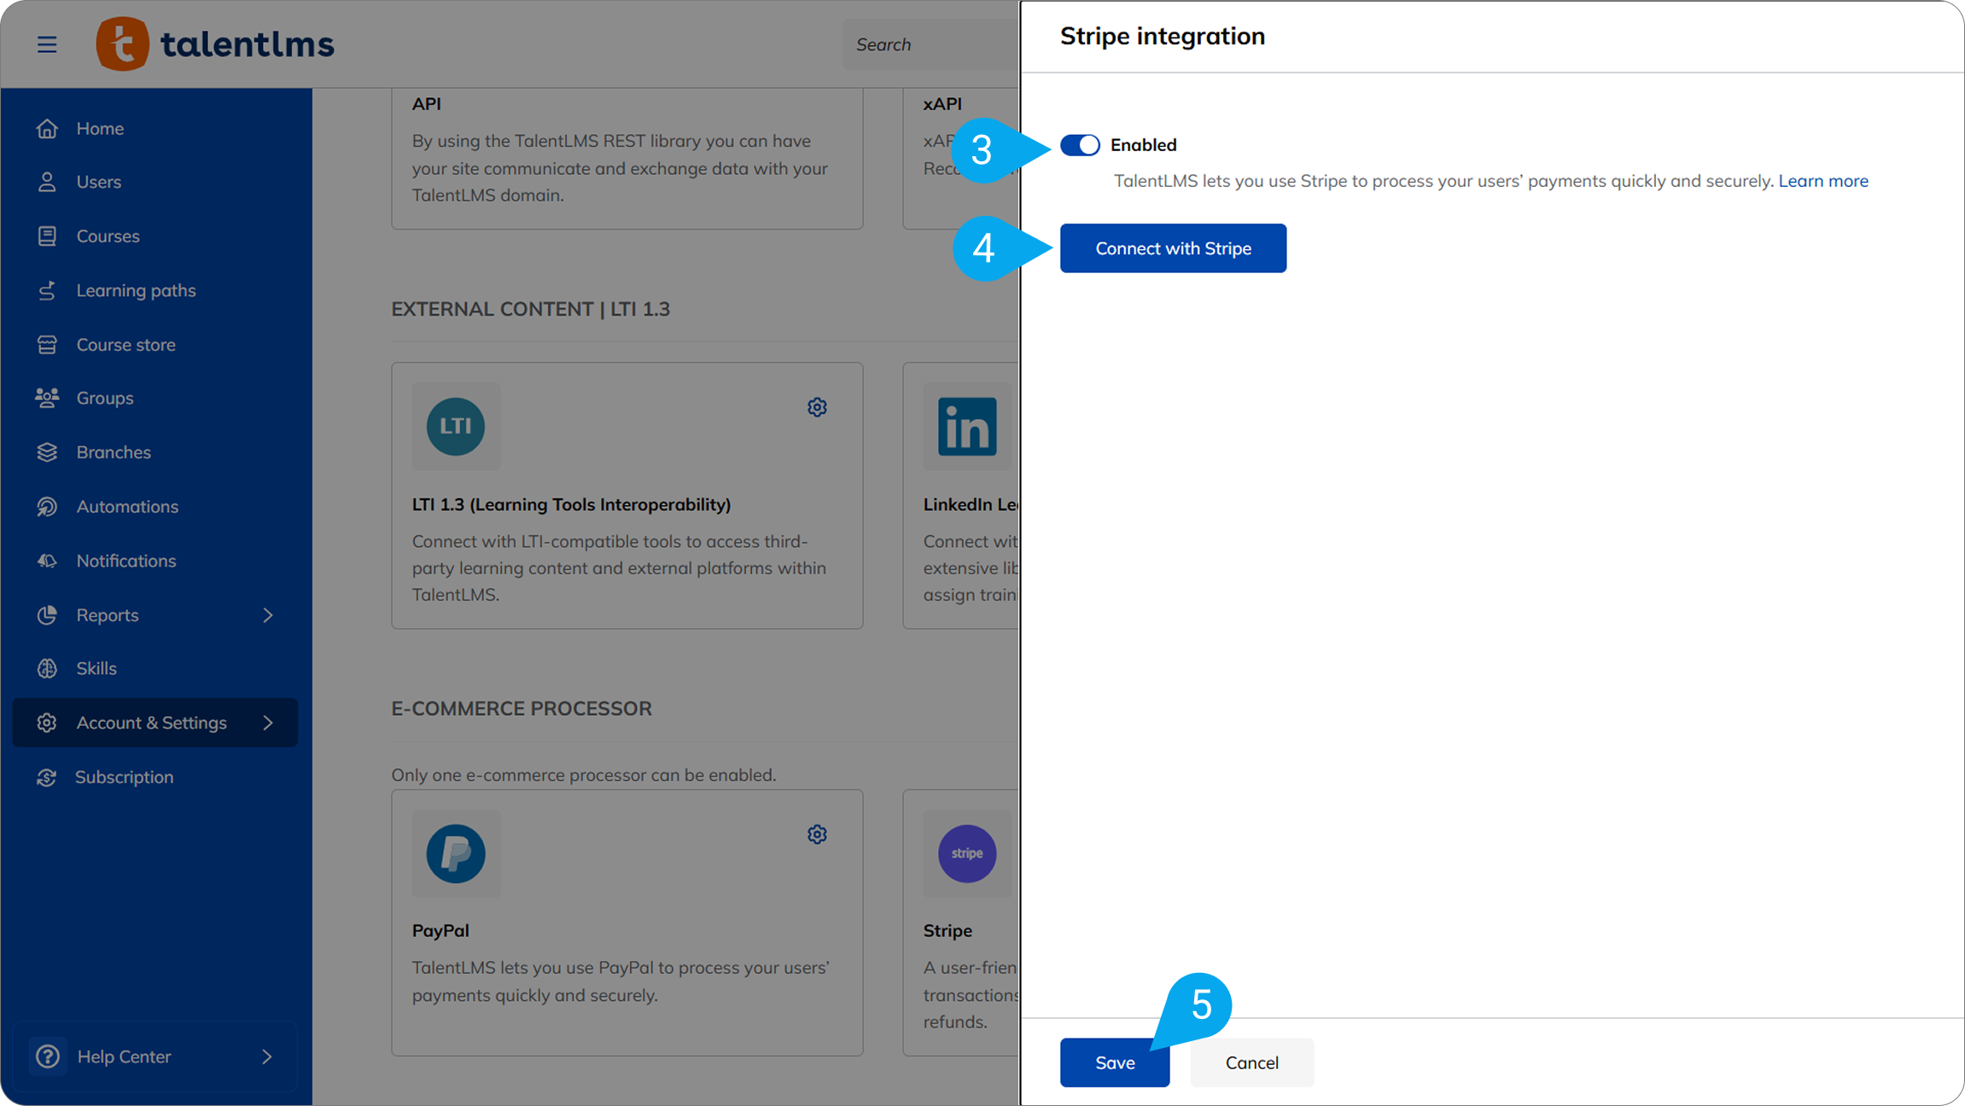1965x1106 pixels.
Task: Expand Account & Settings chevron
Action: 268,723
